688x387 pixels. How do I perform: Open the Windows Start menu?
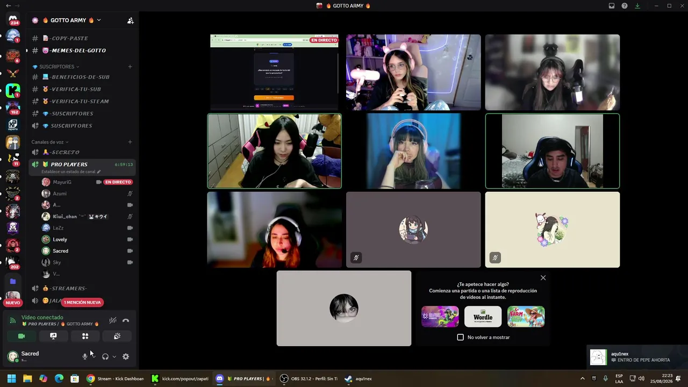point(11,378)
